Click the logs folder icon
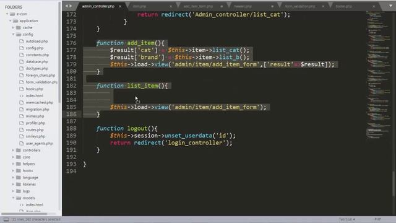This screenshot has height=223, width=396. (19, 191)
